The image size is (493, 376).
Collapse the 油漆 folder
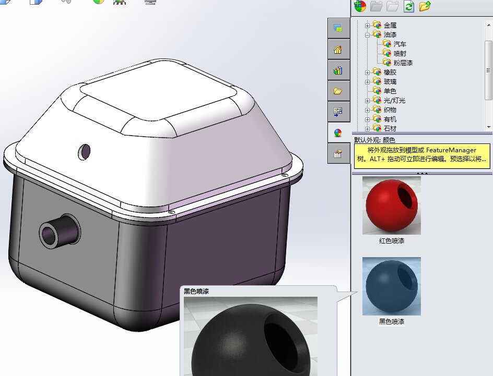tap(367, 35)
